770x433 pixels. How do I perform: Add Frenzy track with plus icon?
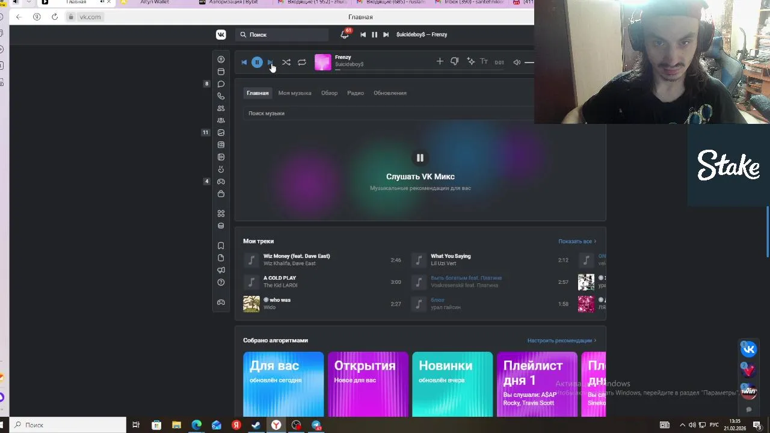[440, 61]
